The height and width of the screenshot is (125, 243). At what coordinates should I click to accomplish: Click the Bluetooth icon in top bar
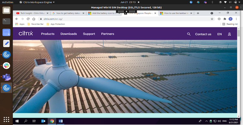pos(213,2)
